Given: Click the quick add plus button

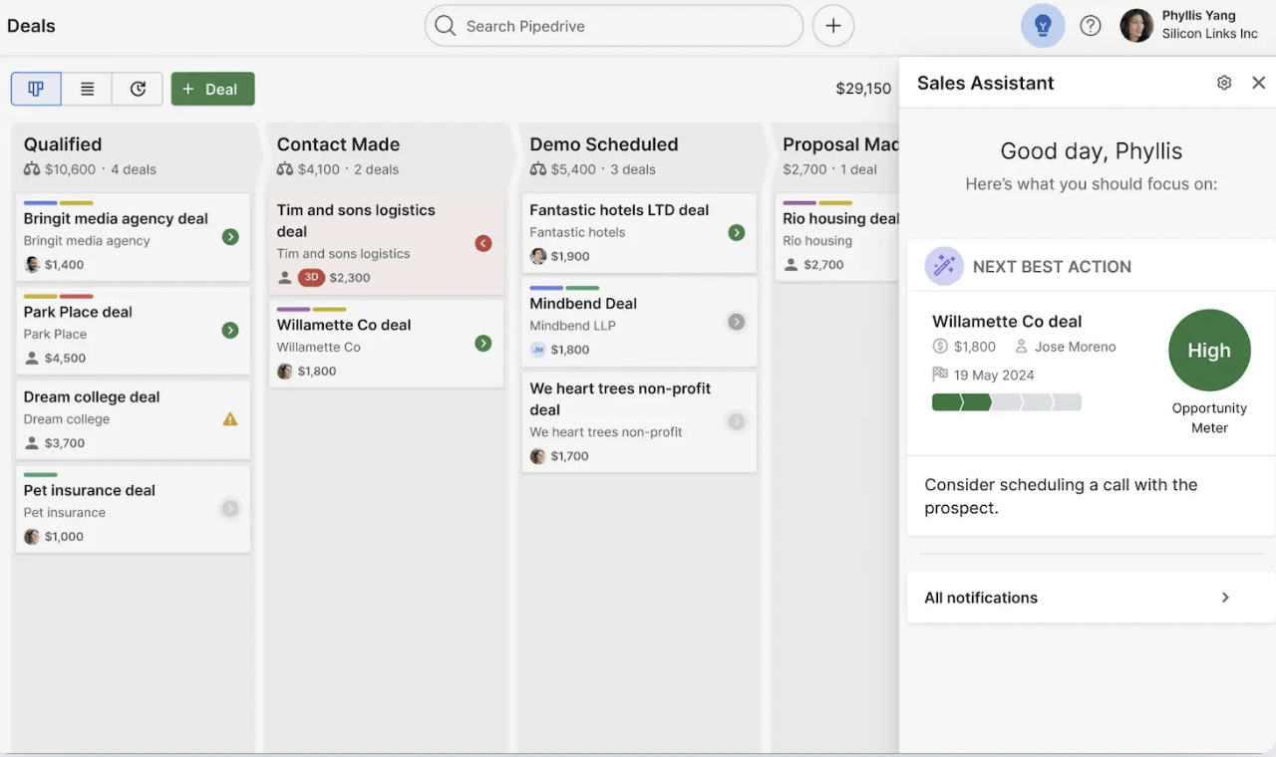Looking at the screenshot, I should pyautogui.click(x=833, y=26).
